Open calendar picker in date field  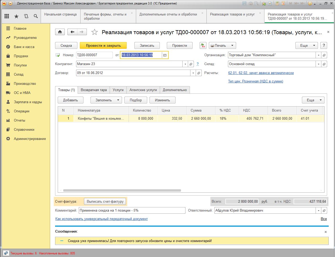(x=165, y=55)
